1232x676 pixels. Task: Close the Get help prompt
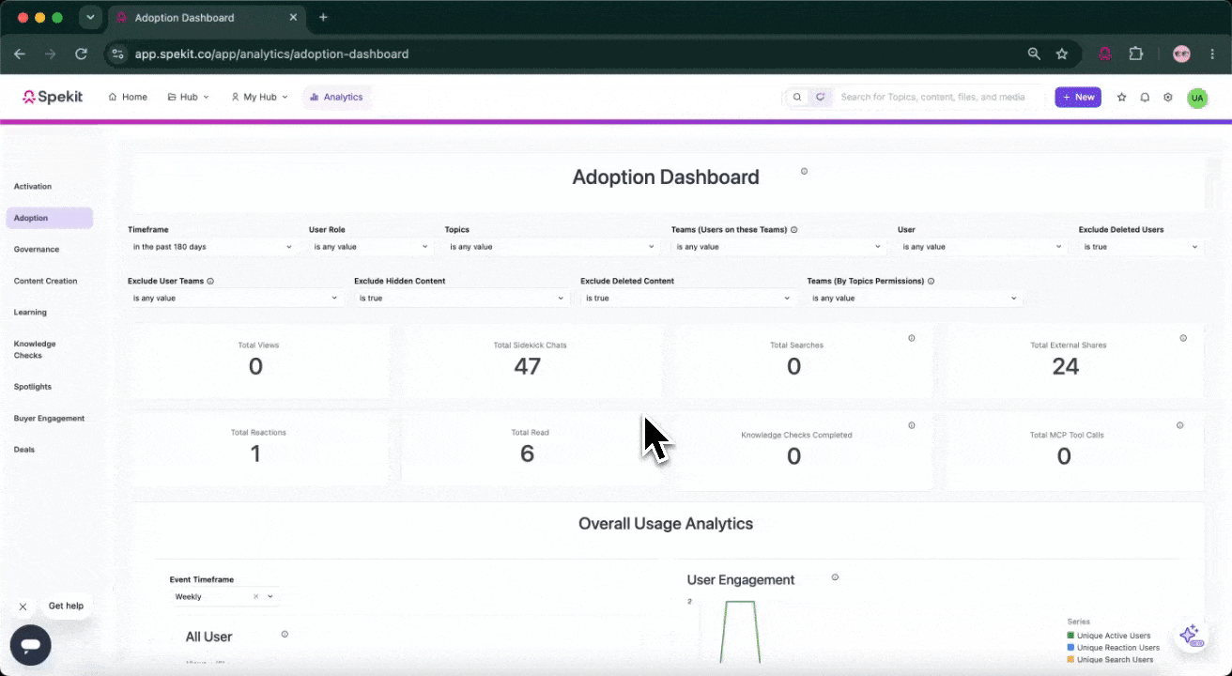click(x=23, y=607)
